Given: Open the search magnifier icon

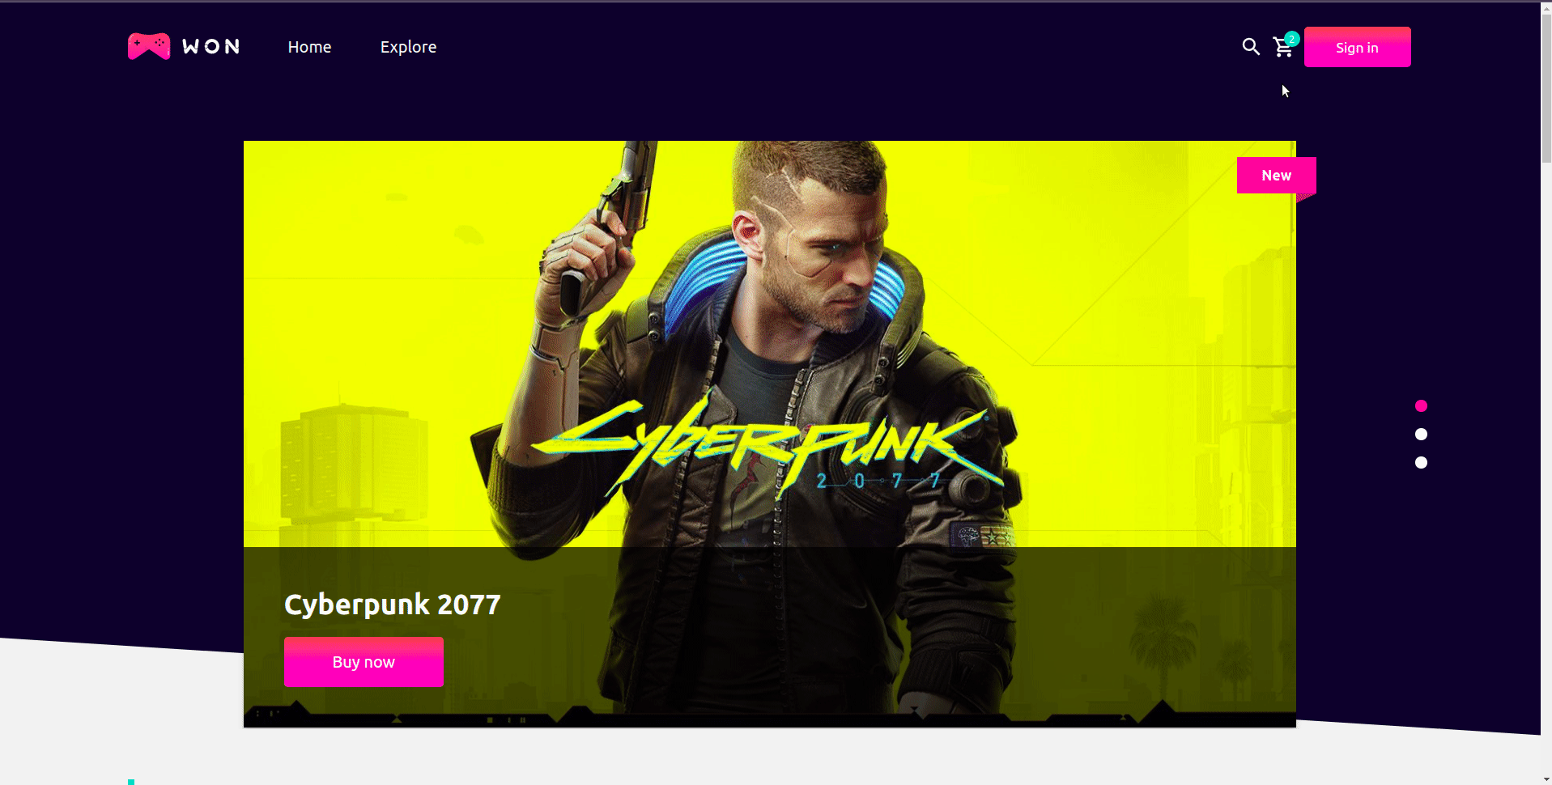Looking at the screenshot, I should pos(1251,47).
